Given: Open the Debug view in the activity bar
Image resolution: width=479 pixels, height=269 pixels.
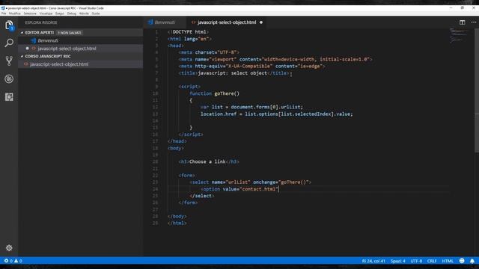Looking at the screenshot, I should pyautogui.click(x=9, y=79).
